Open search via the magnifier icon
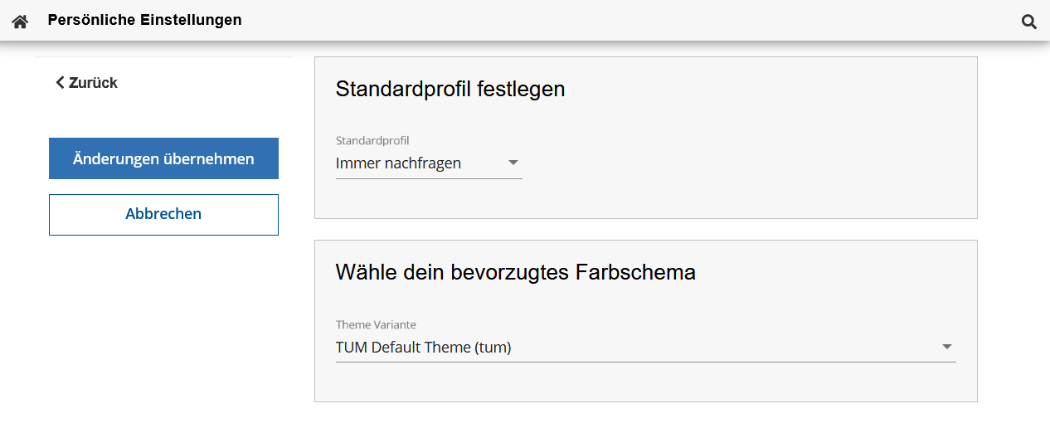Screen dimensions: 1050x433 click(x=1028, y=22)
